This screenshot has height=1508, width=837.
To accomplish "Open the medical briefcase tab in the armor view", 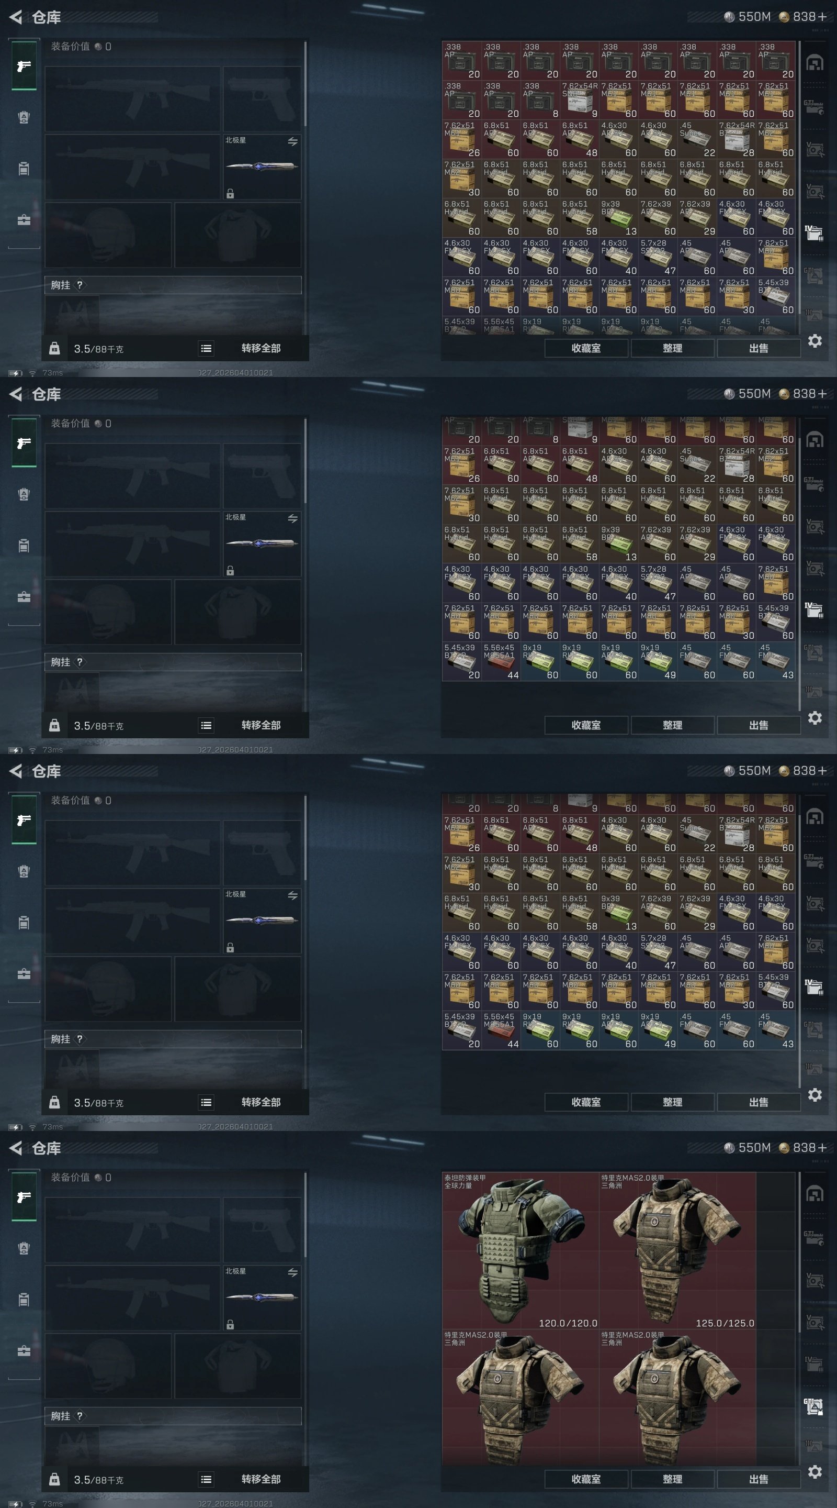I will pyautogui.click(x=24, y=1351).
